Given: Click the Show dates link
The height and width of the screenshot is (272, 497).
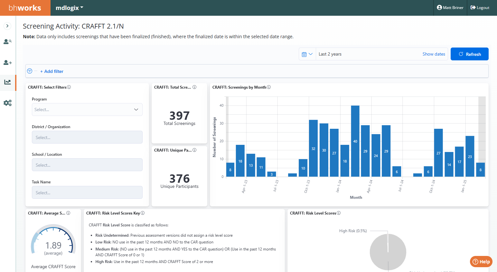Looking at the screenshot, I should pyautogui.click(x=434, y=54).
